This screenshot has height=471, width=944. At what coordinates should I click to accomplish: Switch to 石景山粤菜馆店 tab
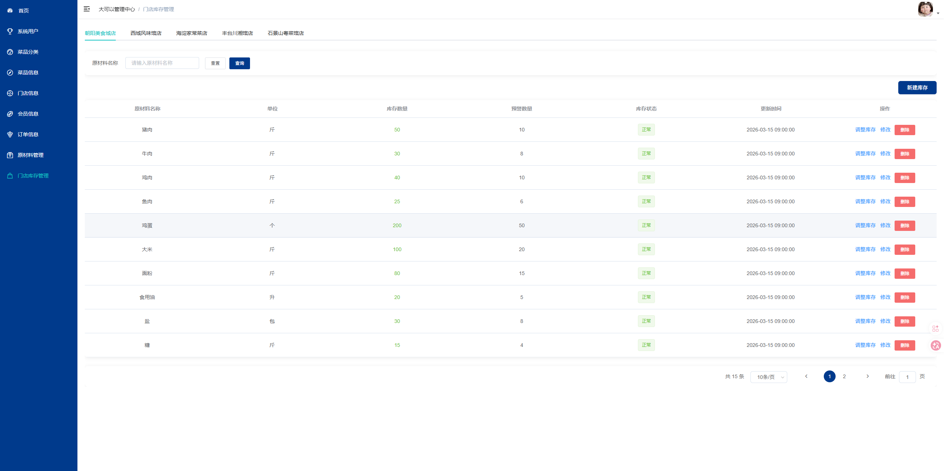pyautogui.click(x=286, y=33)
